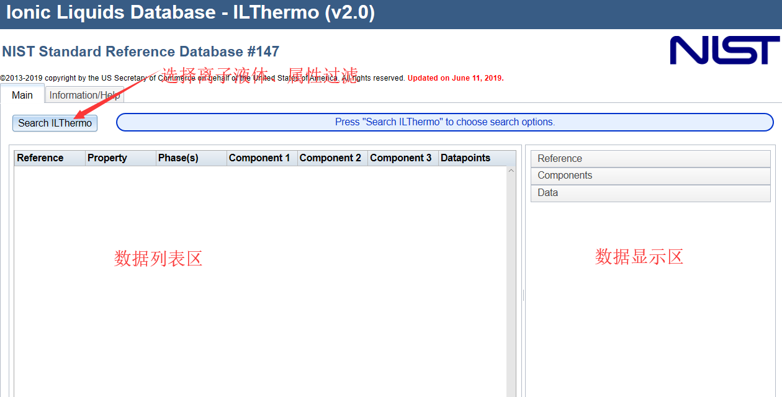Sort by the Reference column header
Image resolution: width=782 pixels, height=397 pixels.
tap(50, 158)
